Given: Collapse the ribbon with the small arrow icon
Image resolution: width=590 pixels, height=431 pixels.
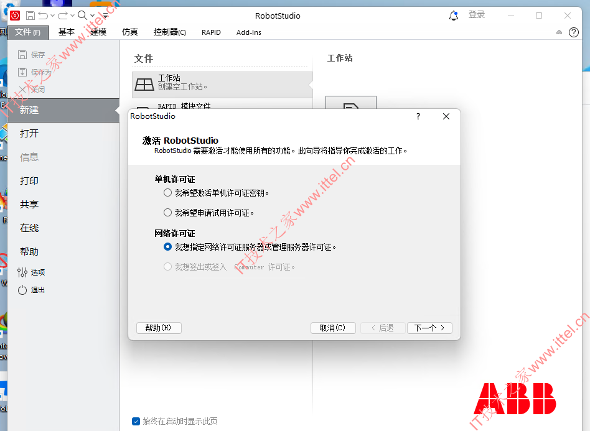Looking at the screenshot, I should [559, 32].
